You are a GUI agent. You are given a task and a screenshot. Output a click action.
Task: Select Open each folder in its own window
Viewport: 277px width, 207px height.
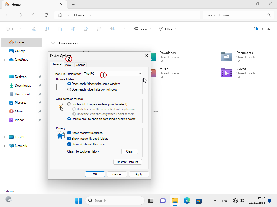pos(69,89)
